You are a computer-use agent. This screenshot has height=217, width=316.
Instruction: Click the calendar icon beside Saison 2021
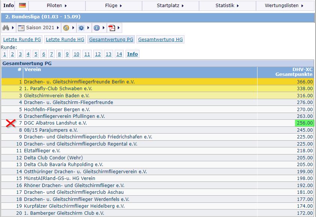21,28
